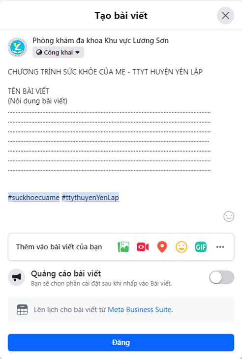The height and width of the screenshot is (359, 242).
Task: Open the Meta Business Suite link
Action: (x=139, y=309)
